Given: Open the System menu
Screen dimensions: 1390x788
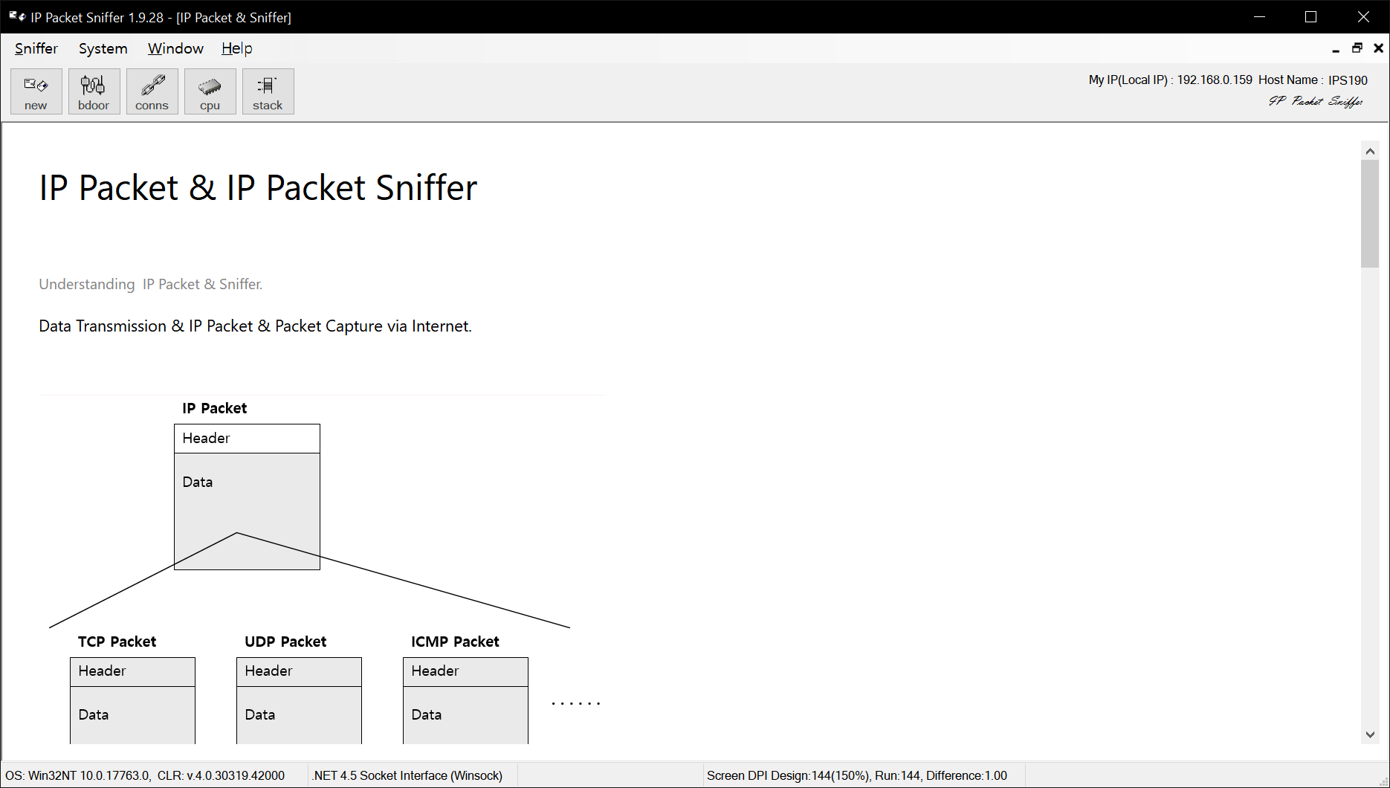Looking at the screenshot, I should 103,48.
